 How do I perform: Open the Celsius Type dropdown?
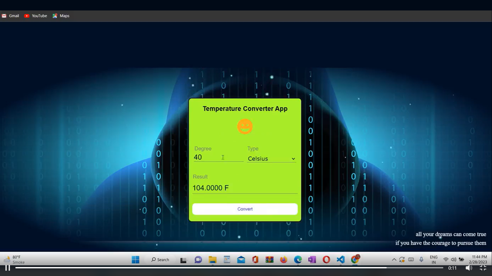271,158
